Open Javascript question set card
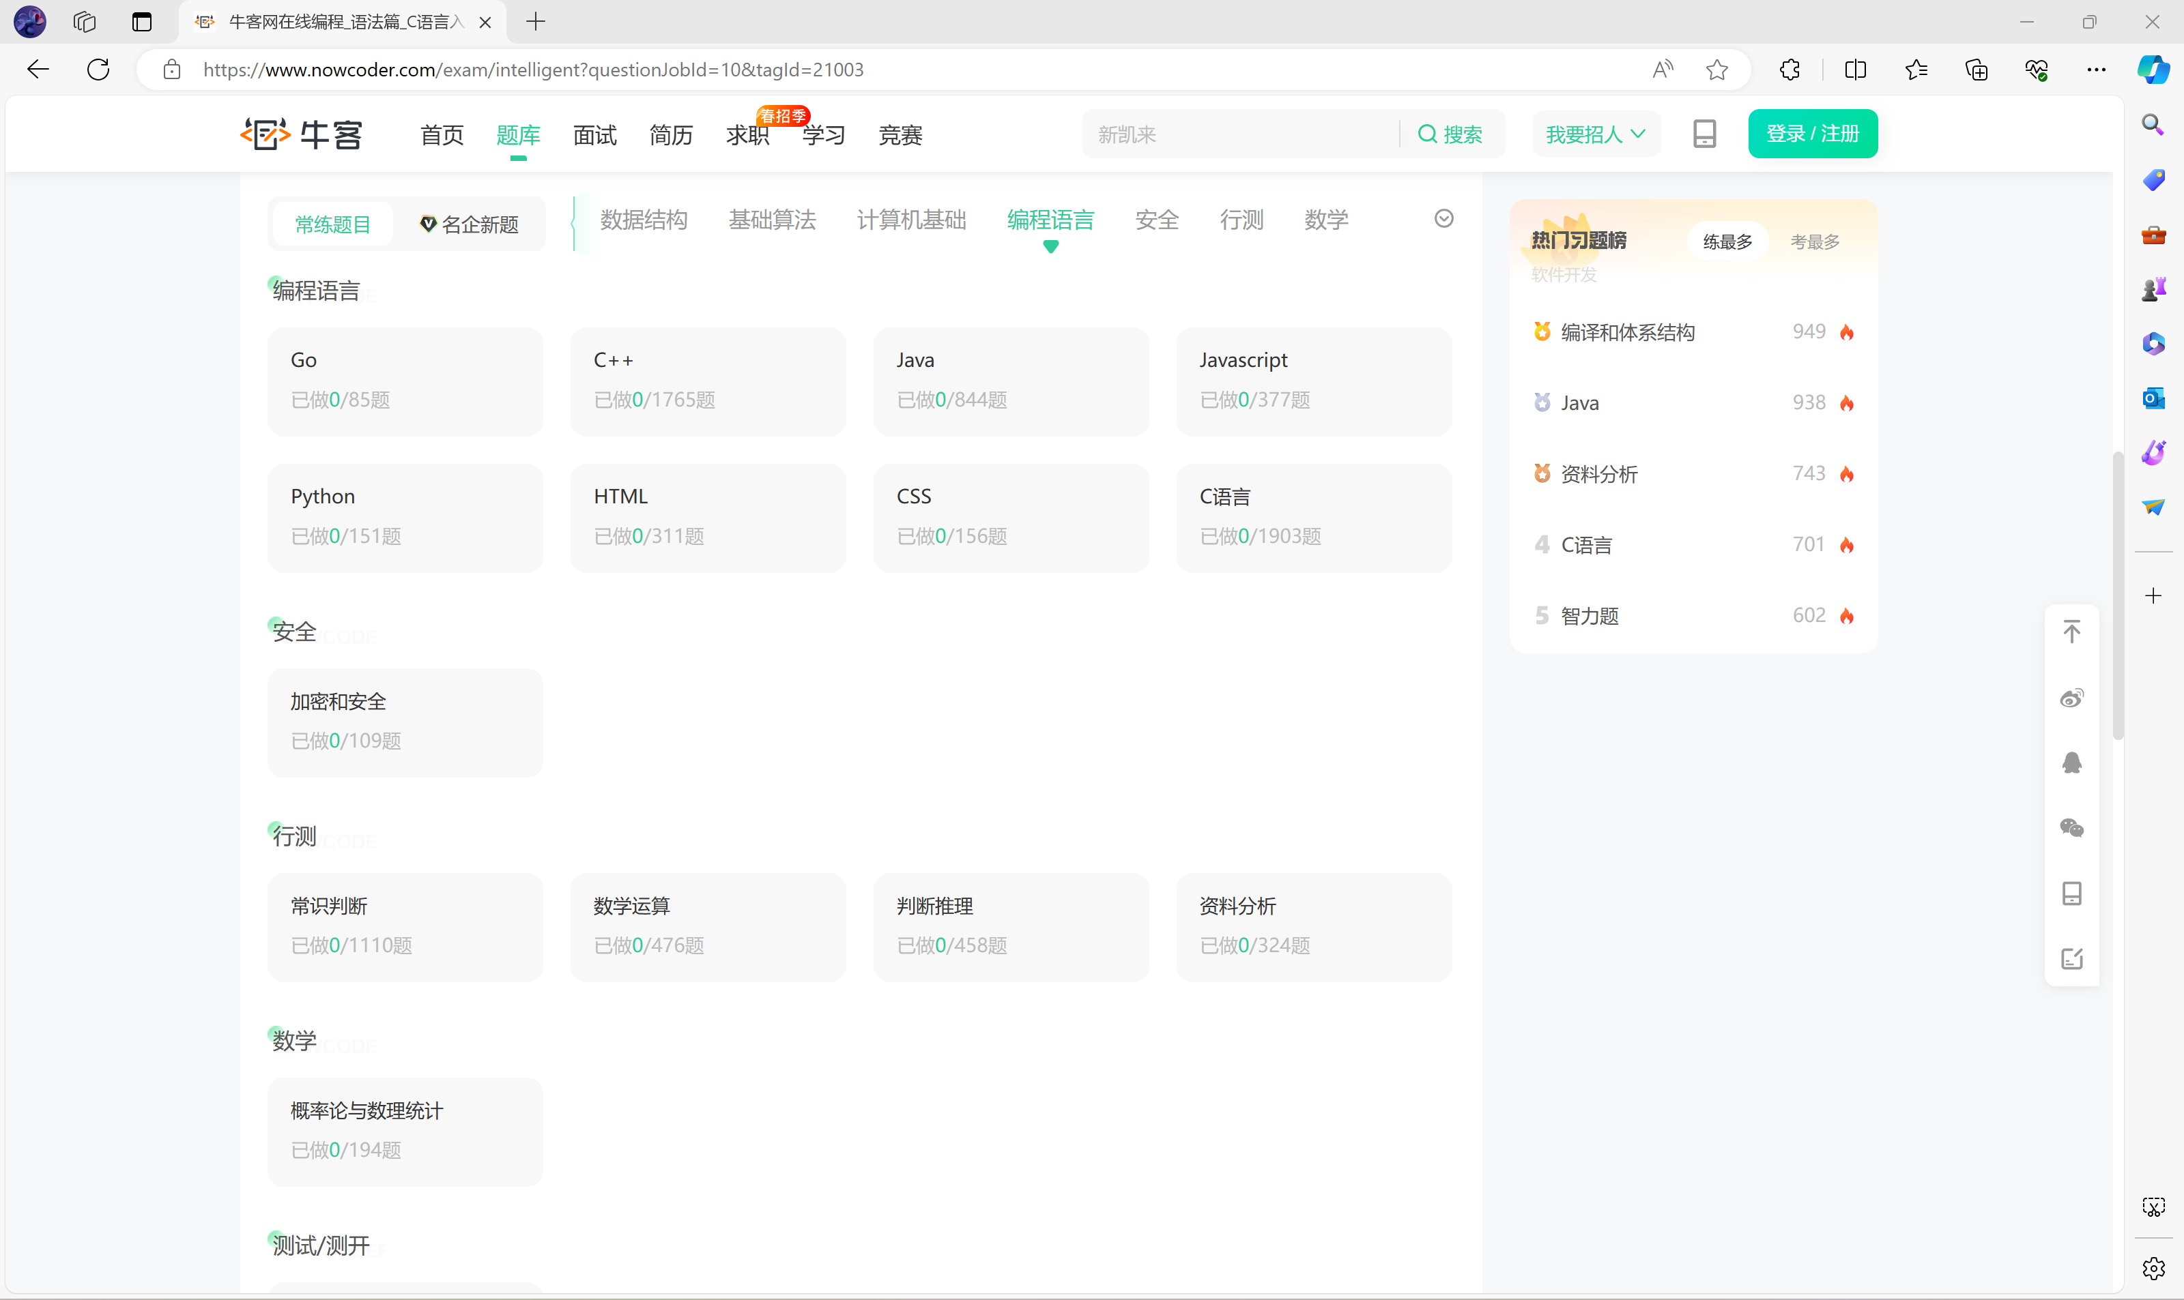Image resolution: width=2184 pixels, height=1300 pixels. point(1313,381)
